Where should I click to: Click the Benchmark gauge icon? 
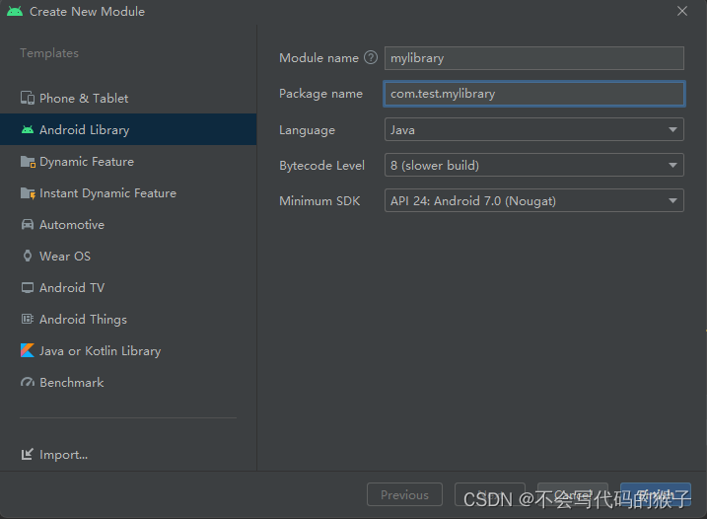(28, 382)
